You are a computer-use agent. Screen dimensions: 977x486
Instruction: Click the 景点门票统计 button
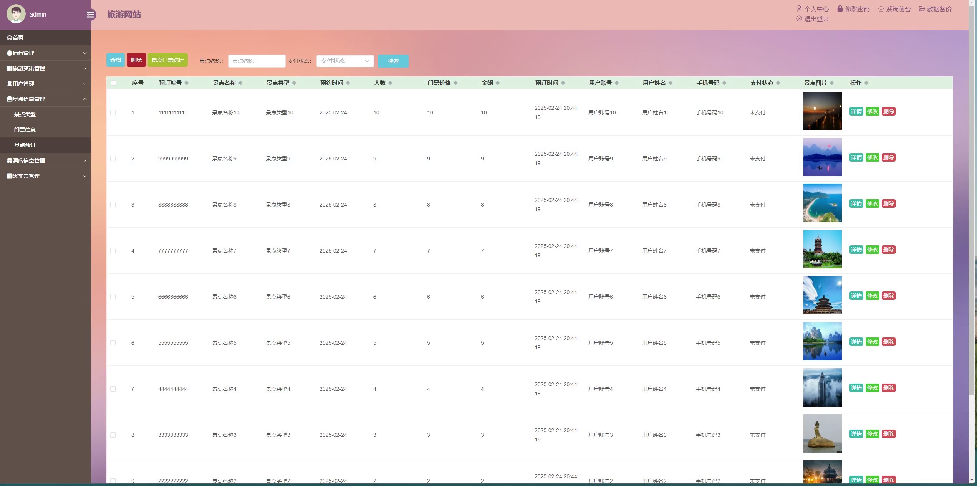[168, 60]
